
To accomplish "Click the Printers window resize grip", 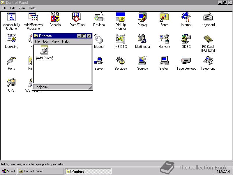I will pyautogui.click(x=90, y=87).
